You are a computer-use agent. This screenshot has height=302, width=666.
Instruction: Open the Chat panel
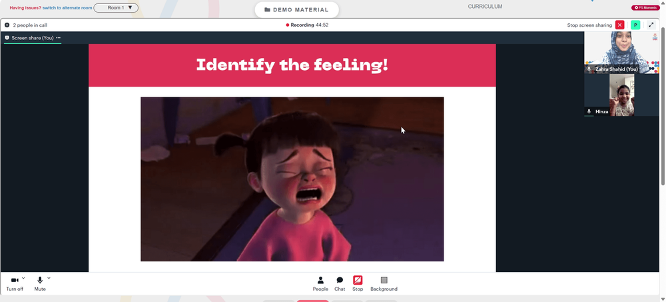[x=340, y=284]
